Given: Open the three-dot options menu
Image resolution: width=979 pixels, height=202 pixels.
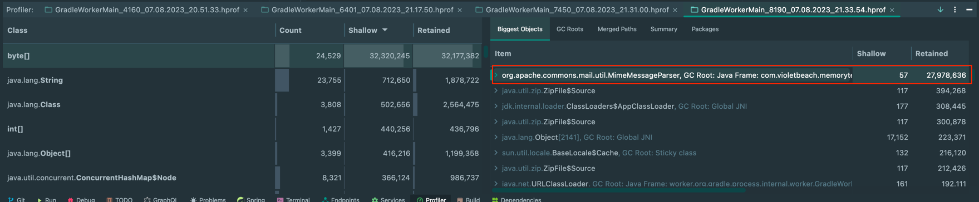Looking at the screenshot, I should tap(955, 10).
